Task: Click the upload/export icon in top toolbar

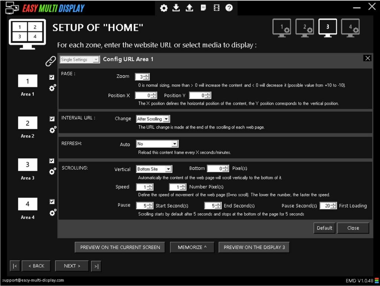Action: pyautogui.click(x=189, y=7)
